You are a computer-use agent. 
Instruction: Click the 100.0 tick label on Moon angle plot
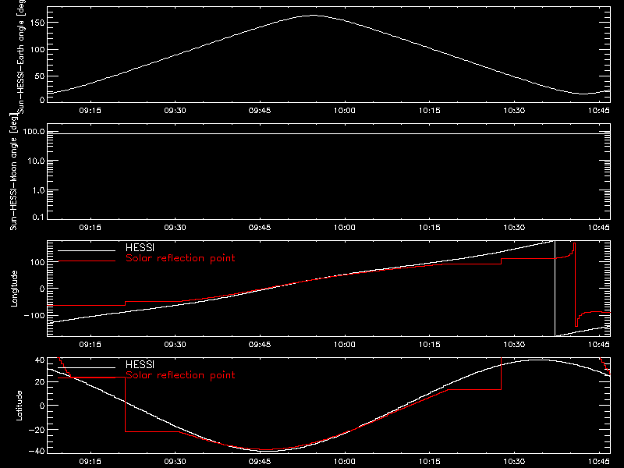pos(34,132)
